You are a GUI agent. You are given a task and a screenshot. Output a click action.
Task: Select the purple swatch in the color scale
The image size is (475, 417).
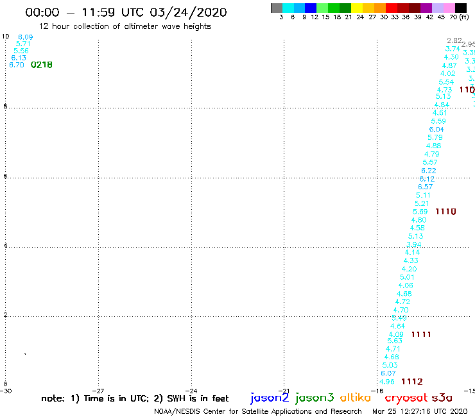coord(426,8)
